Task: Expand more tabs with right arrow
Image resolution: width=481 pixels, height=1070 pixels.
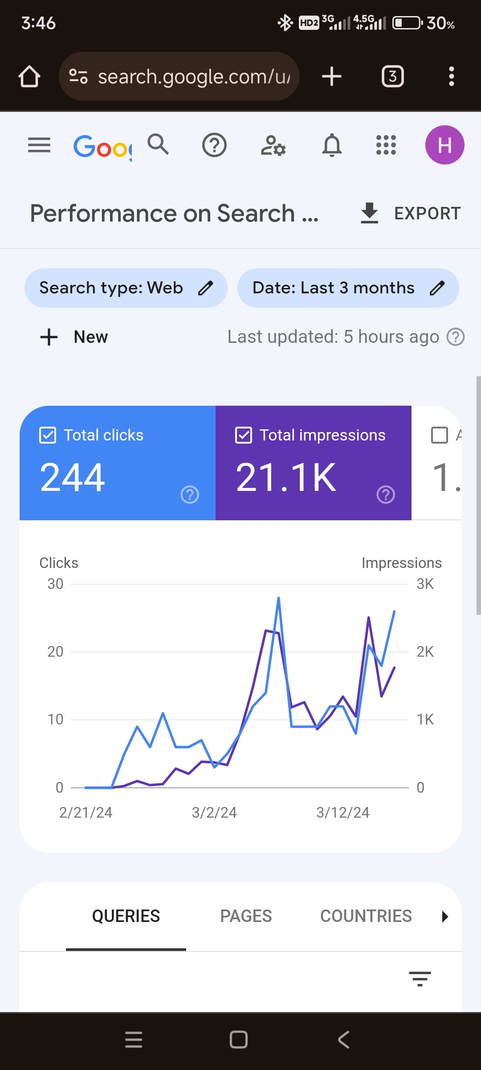Action: [x=444, y=917]
